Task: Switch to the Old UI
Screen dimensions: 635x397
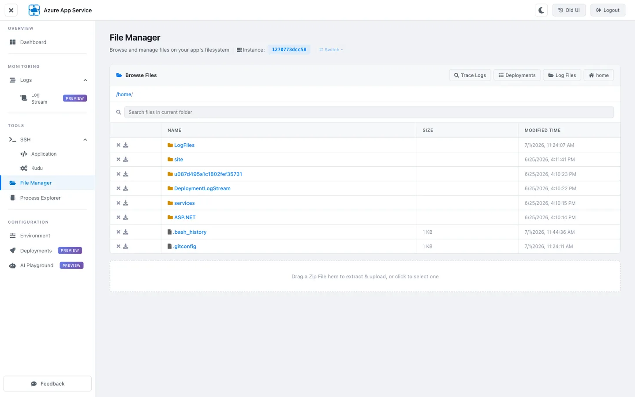Action: pos(569,10)
